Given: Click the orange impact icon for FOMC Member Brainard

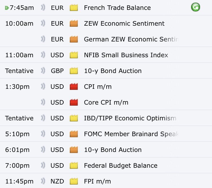Looking at the screenshot, I should point(74,134).
